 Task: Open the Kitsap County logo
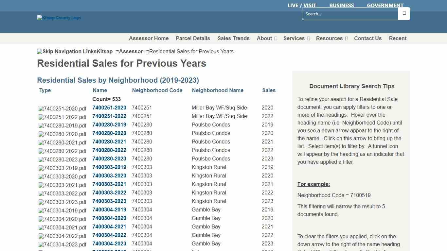(x=59, y=18)
